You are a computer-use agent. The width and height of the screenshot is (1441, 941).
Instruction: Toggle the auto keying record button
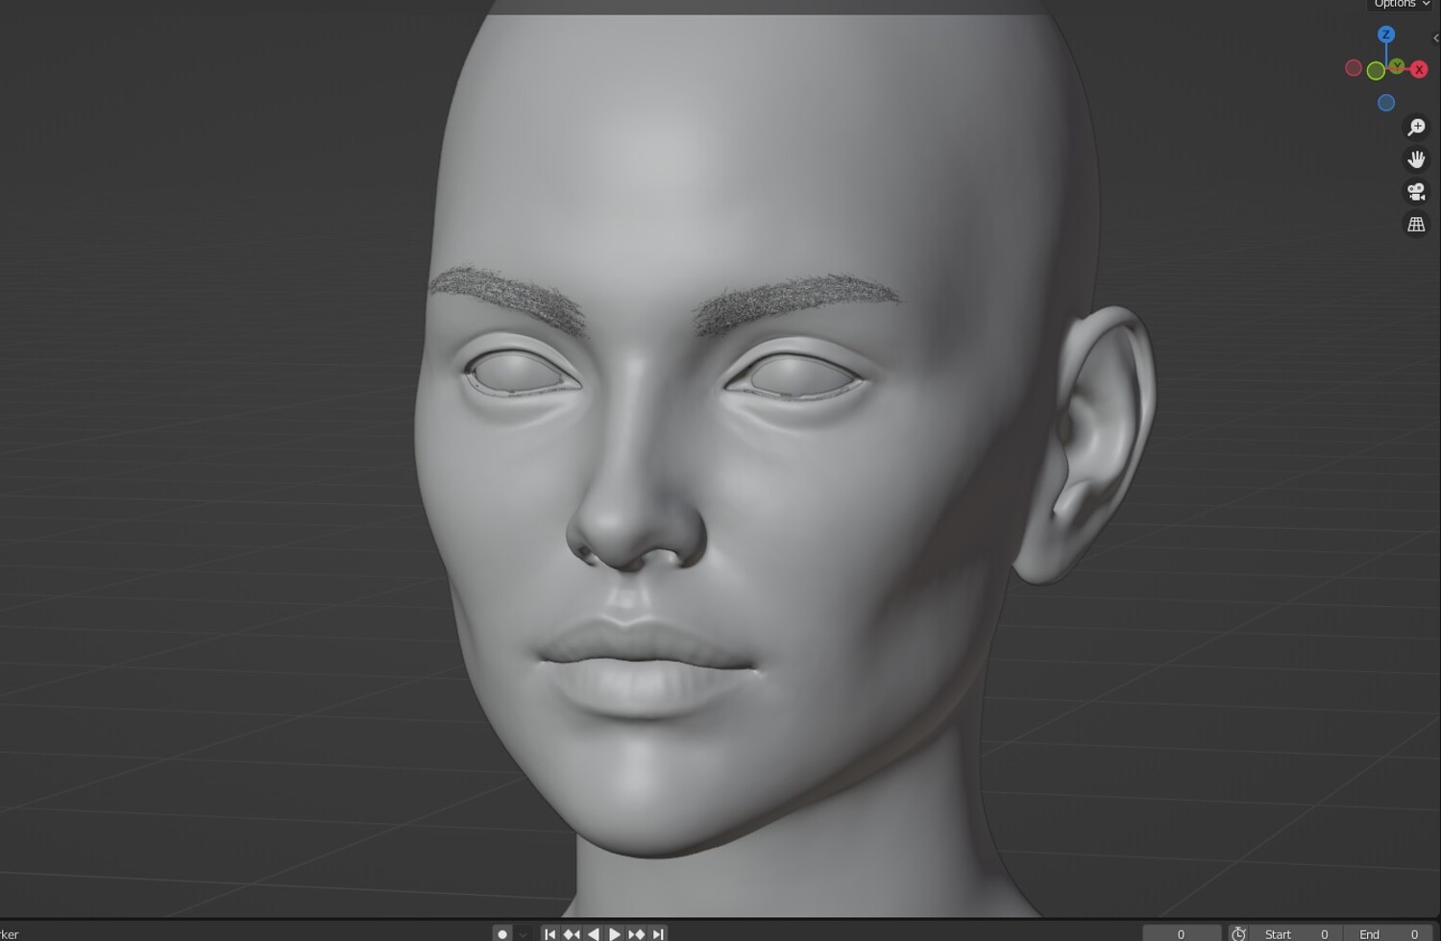coord(502,933)
